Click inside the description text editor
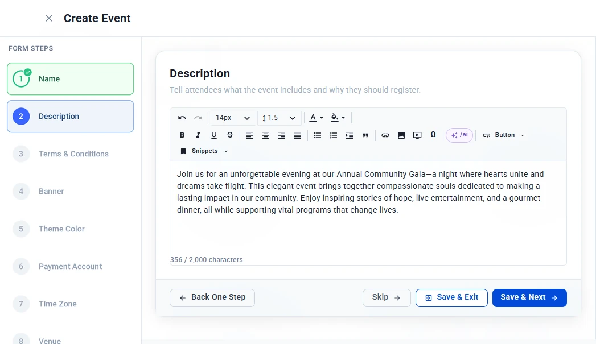This screenshot has width=596, height=344. pos(368,209)
